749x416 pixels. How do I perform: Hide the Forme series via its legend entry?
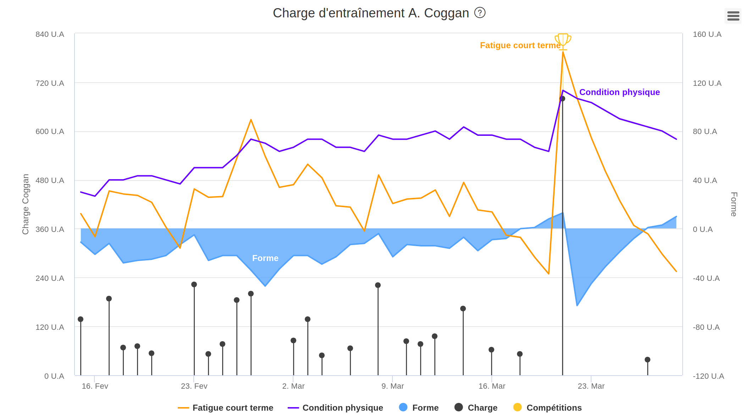point(426,408)
